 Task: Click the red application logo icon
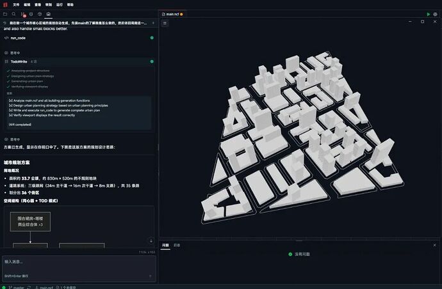[x=5, y=4]
